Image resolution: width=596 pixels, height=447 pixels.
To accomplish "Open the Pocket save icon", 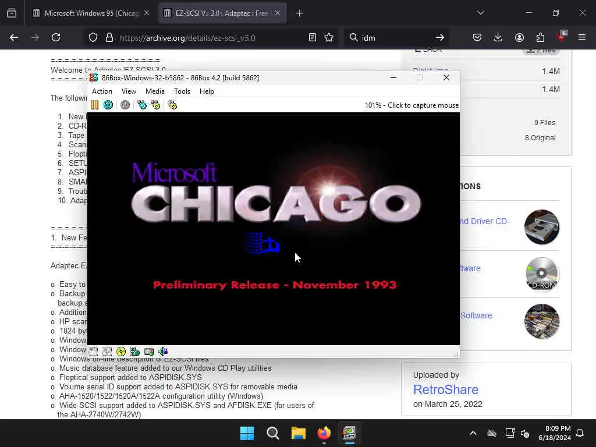I will [477, 37].
